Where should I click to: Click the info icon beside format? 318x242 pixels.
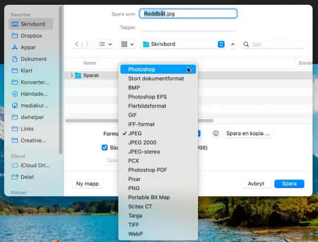pos(216,133)
